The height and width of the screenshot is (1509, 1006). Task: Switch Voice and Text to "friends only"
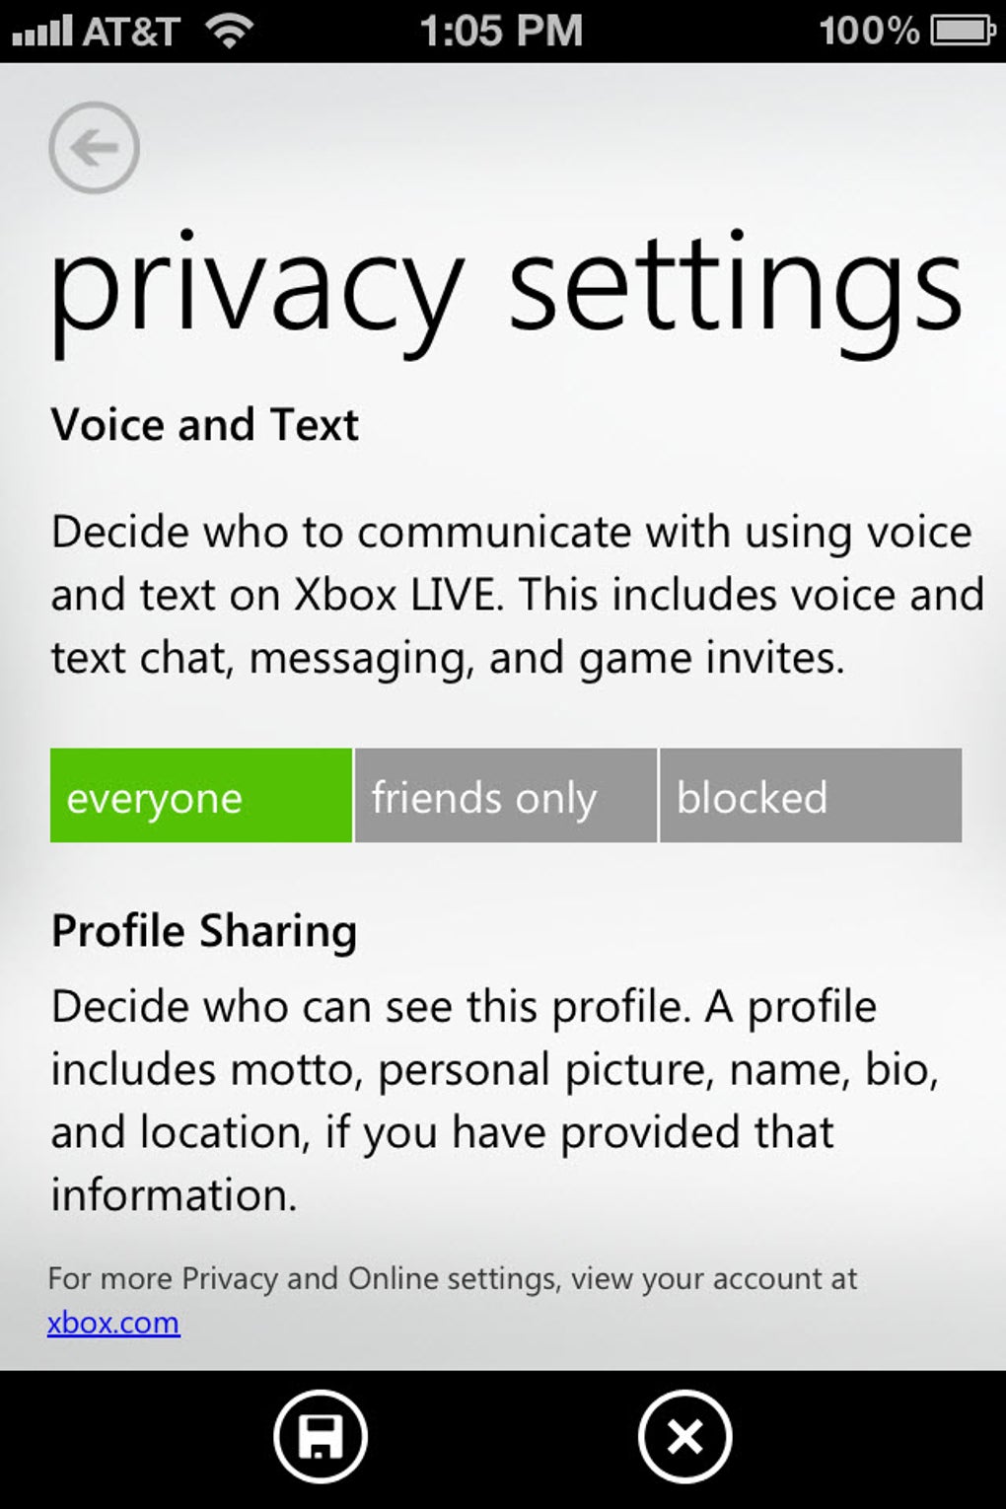[x=505, y=796]
